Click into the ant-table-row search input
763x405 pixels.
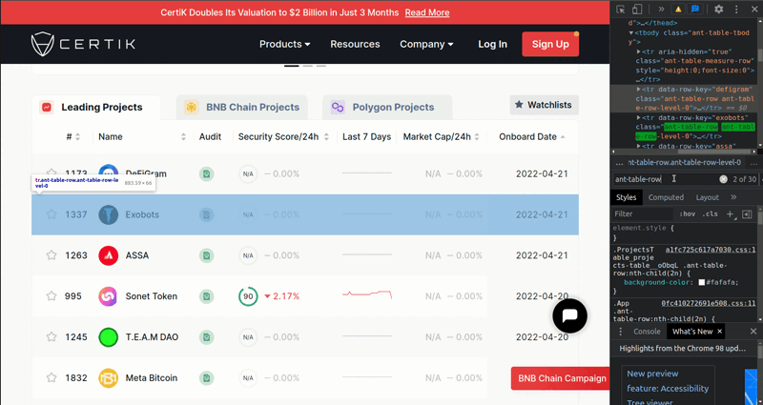(665, 179)
